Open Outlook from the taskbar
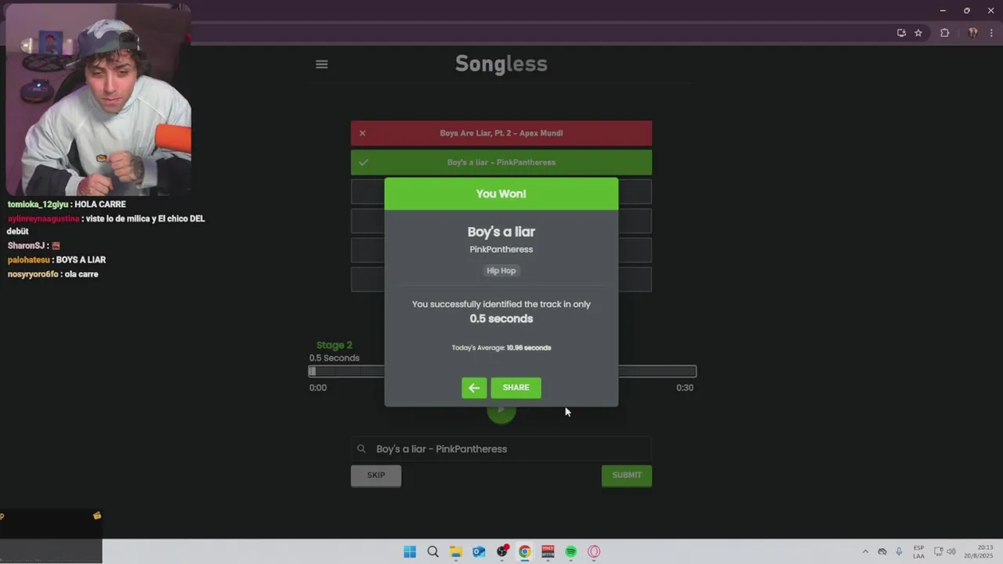Screen dimensions: 1003x564 pyautogui.click(x=479, y=551)
